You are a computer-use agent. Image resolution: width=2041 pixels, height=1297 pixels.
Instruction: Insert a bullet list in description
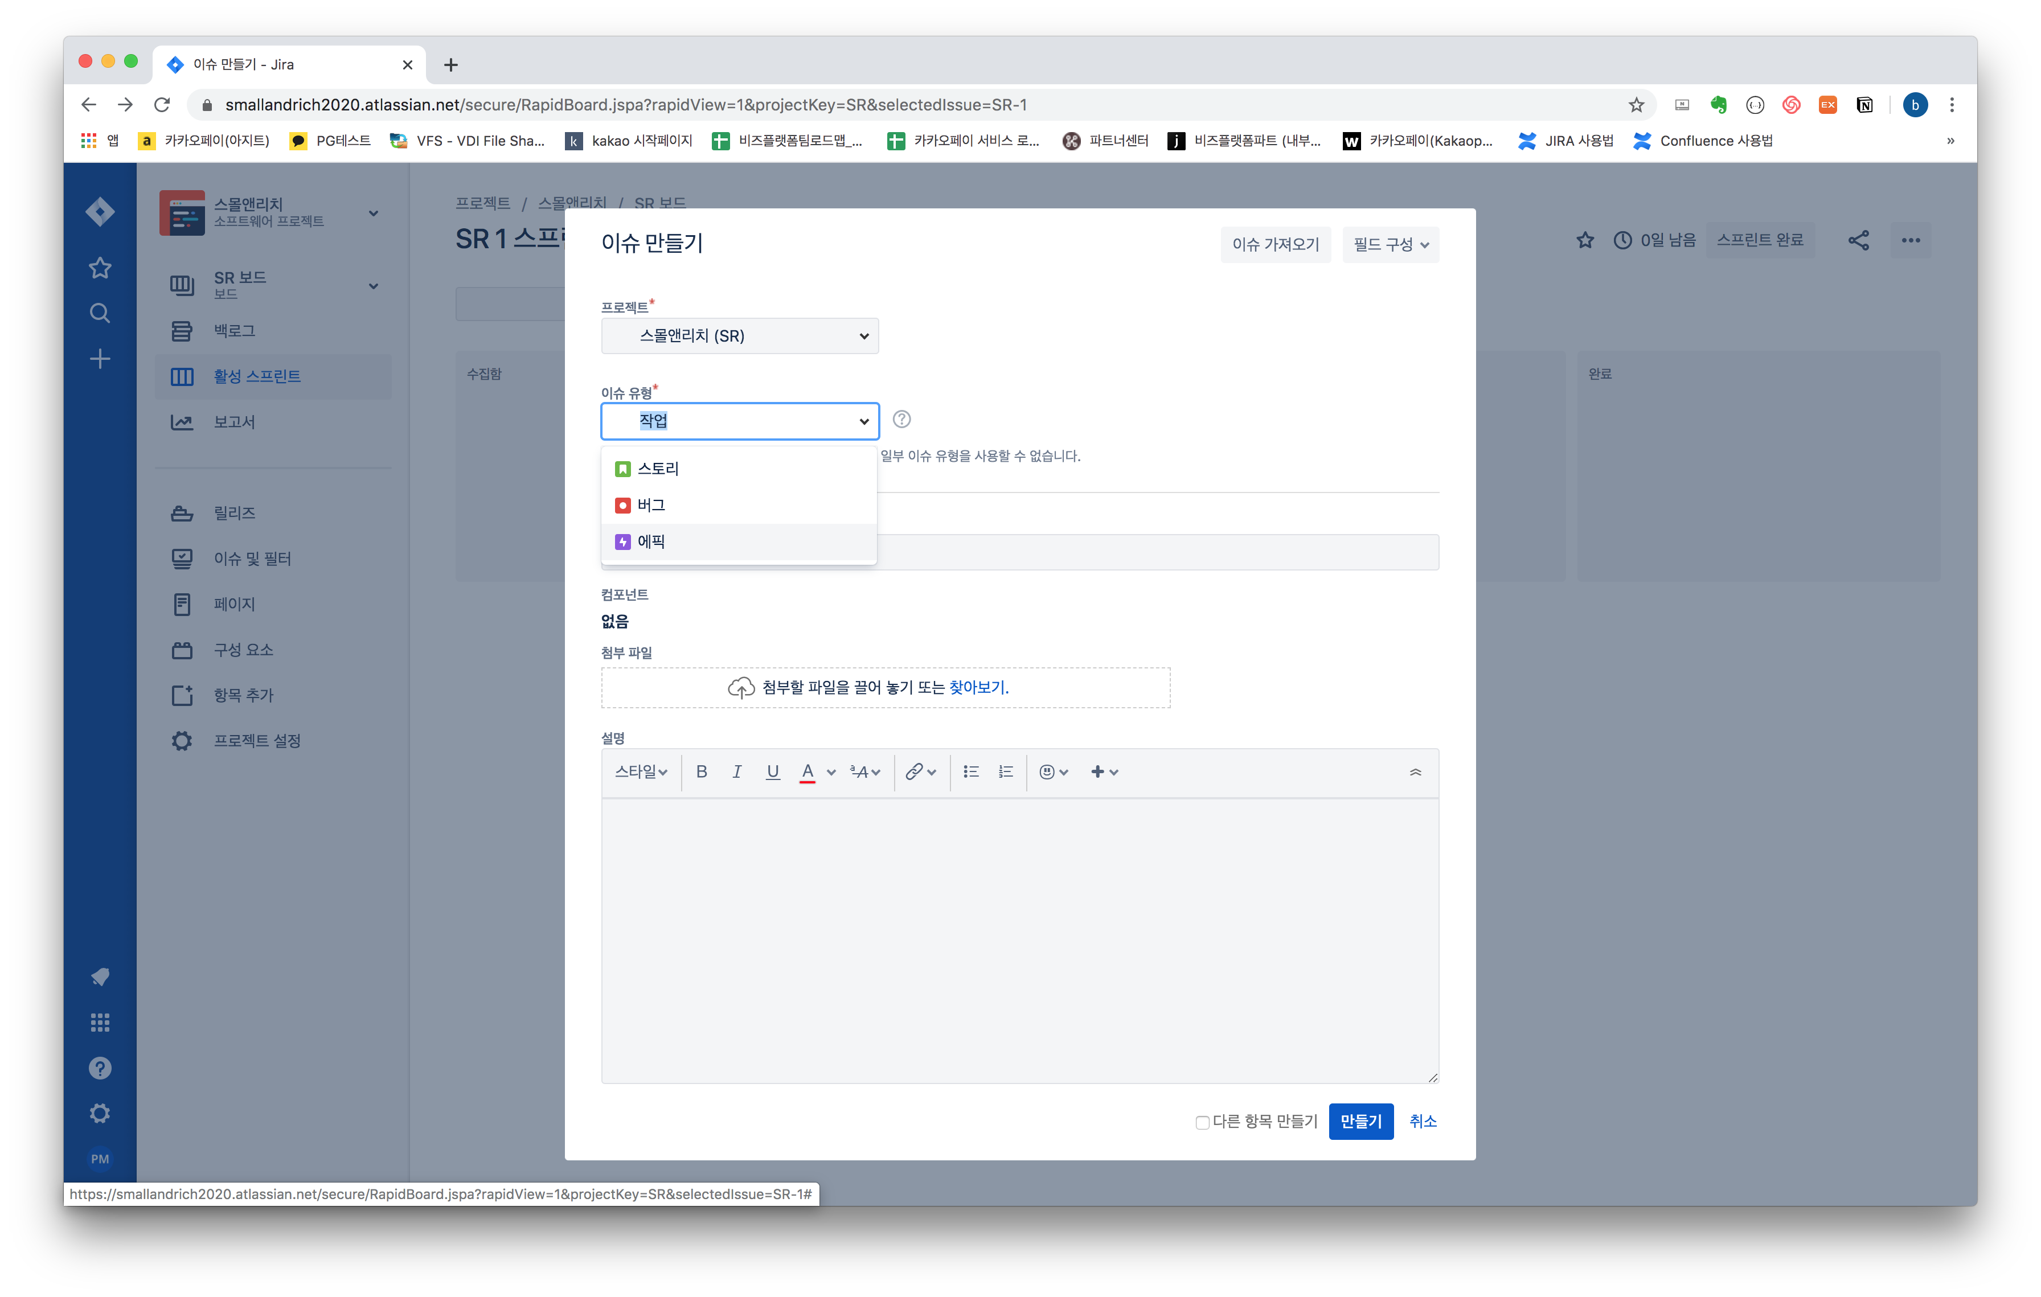[x=970, y=771]
